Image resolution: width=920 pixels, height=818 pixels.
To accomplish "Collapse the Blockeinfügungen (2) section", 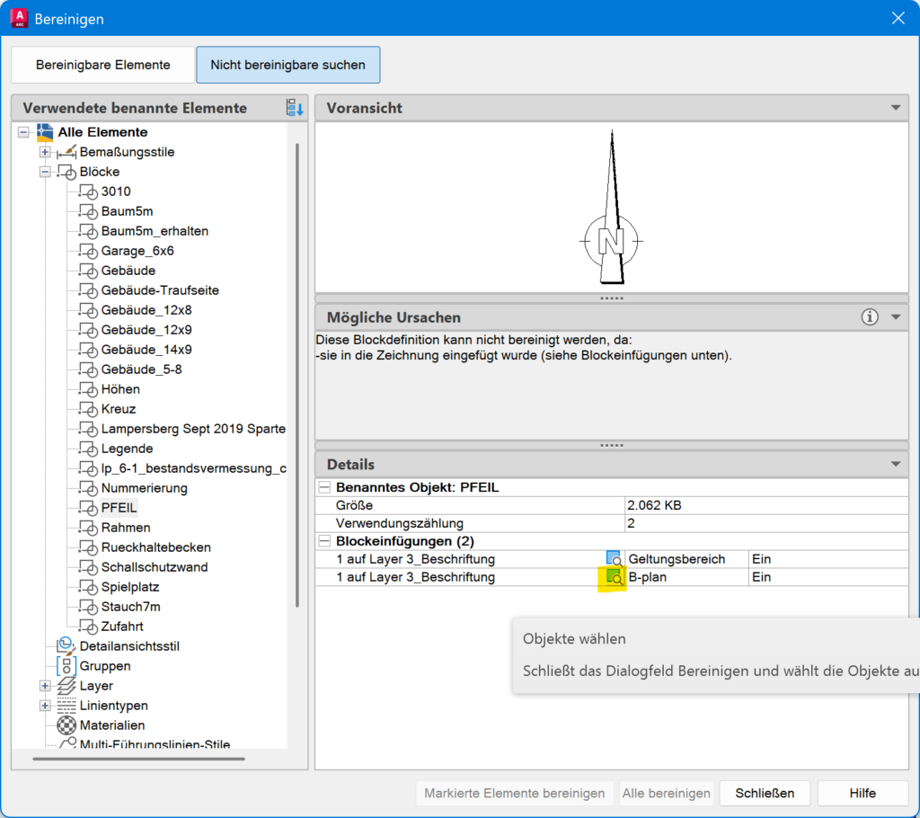I will coord(324,541).
